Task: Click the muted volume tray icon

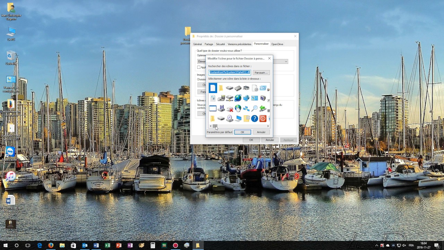Action: (404, 245)
